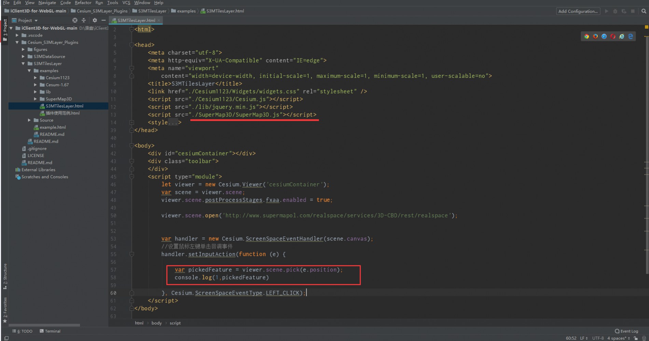Switch to S3MTilesLayer.html editor tab

click(x=136, y=20)
